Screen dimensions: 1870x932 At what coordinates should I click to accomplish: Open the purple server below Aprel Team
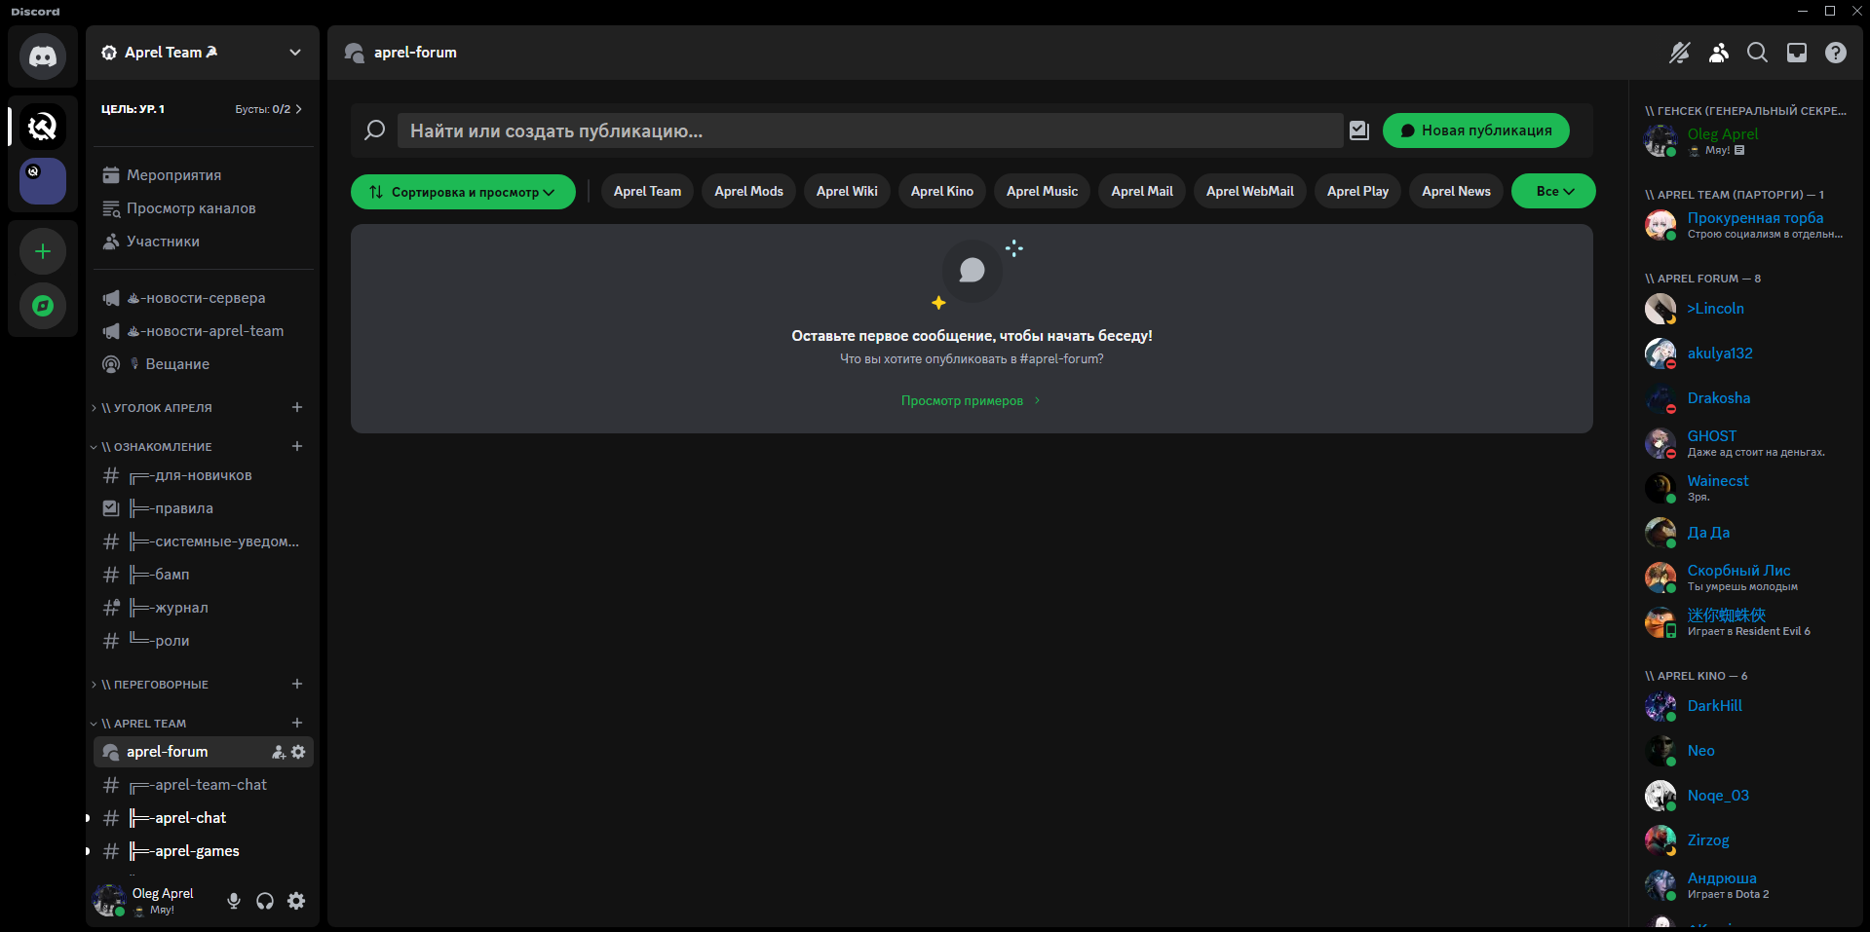pyautogui.click(x=43, y=181)
